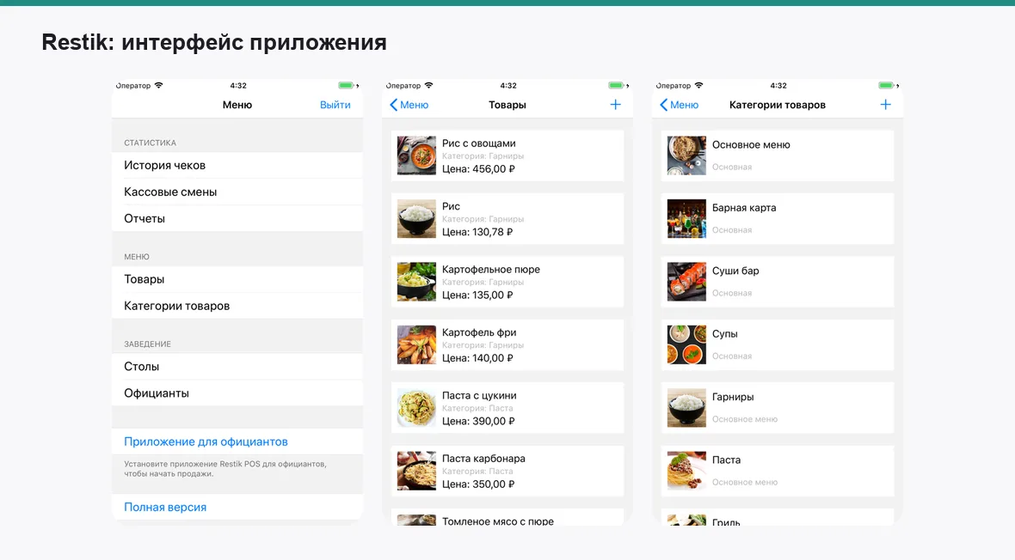Viewport: 1015px width, 560px height.
Task: Select Суши бар category title
Action: tap(735, 271)
